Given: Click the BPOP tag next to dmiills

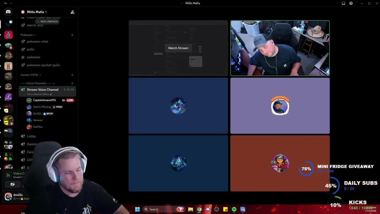Looking at the screenshot, I should tap(48, 114).
